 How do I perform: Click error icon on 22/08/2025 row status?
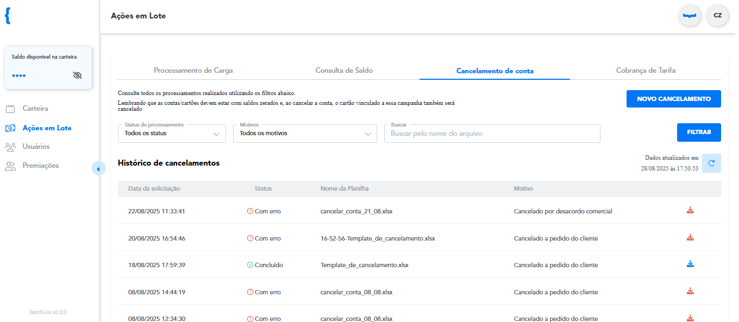pos(250,211)
